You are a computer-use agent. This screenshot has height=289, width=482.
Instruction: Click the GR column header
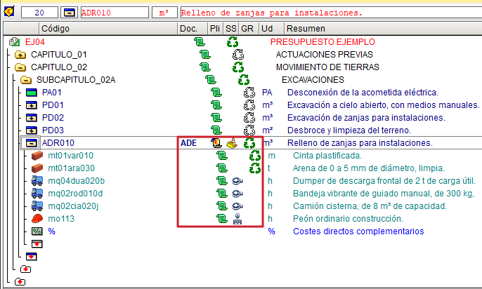point(247,29)
